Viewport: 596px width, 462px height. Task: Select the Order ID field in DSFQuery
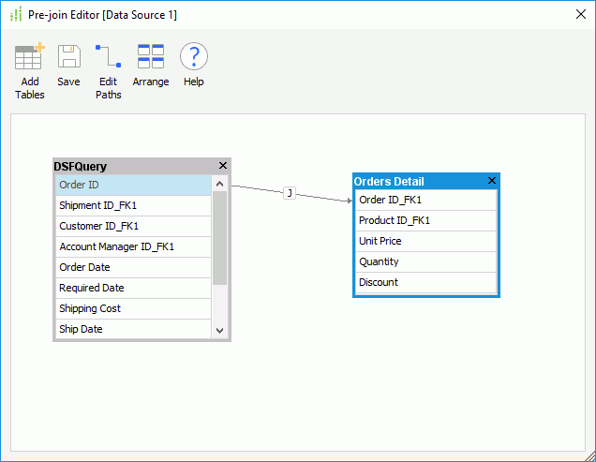pos(133,186)
